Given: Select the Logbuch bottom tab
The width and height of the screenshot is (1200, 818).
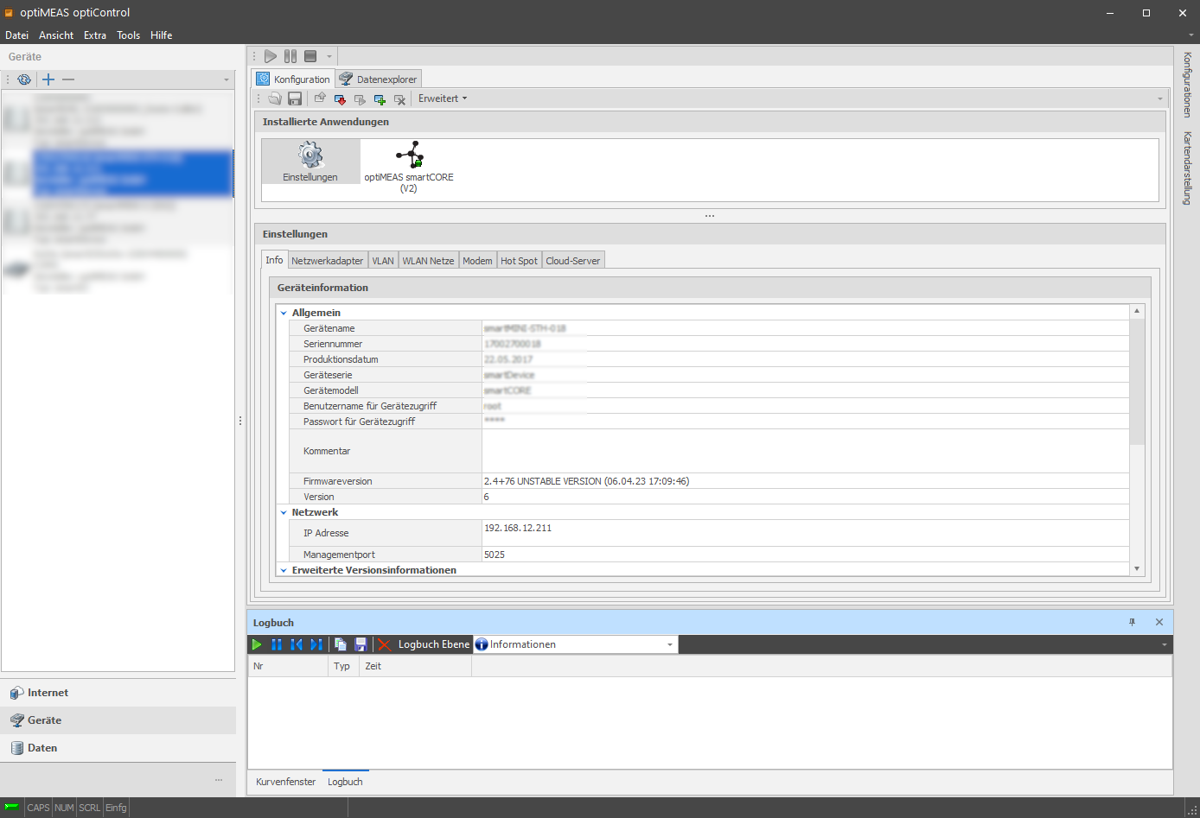Looking at the screenshot, I should coord(345,782).
